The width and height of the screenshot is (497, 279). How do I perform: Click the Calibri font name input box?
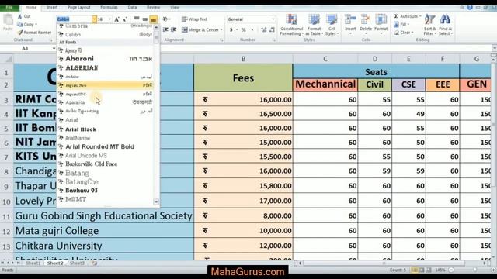click(x=75, y=19)
